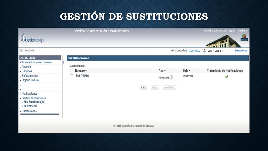Image resolution: width=268 pixels, height=151 pixels.
Task: Sort the table by Nombre column
Action: coord(81,71)
